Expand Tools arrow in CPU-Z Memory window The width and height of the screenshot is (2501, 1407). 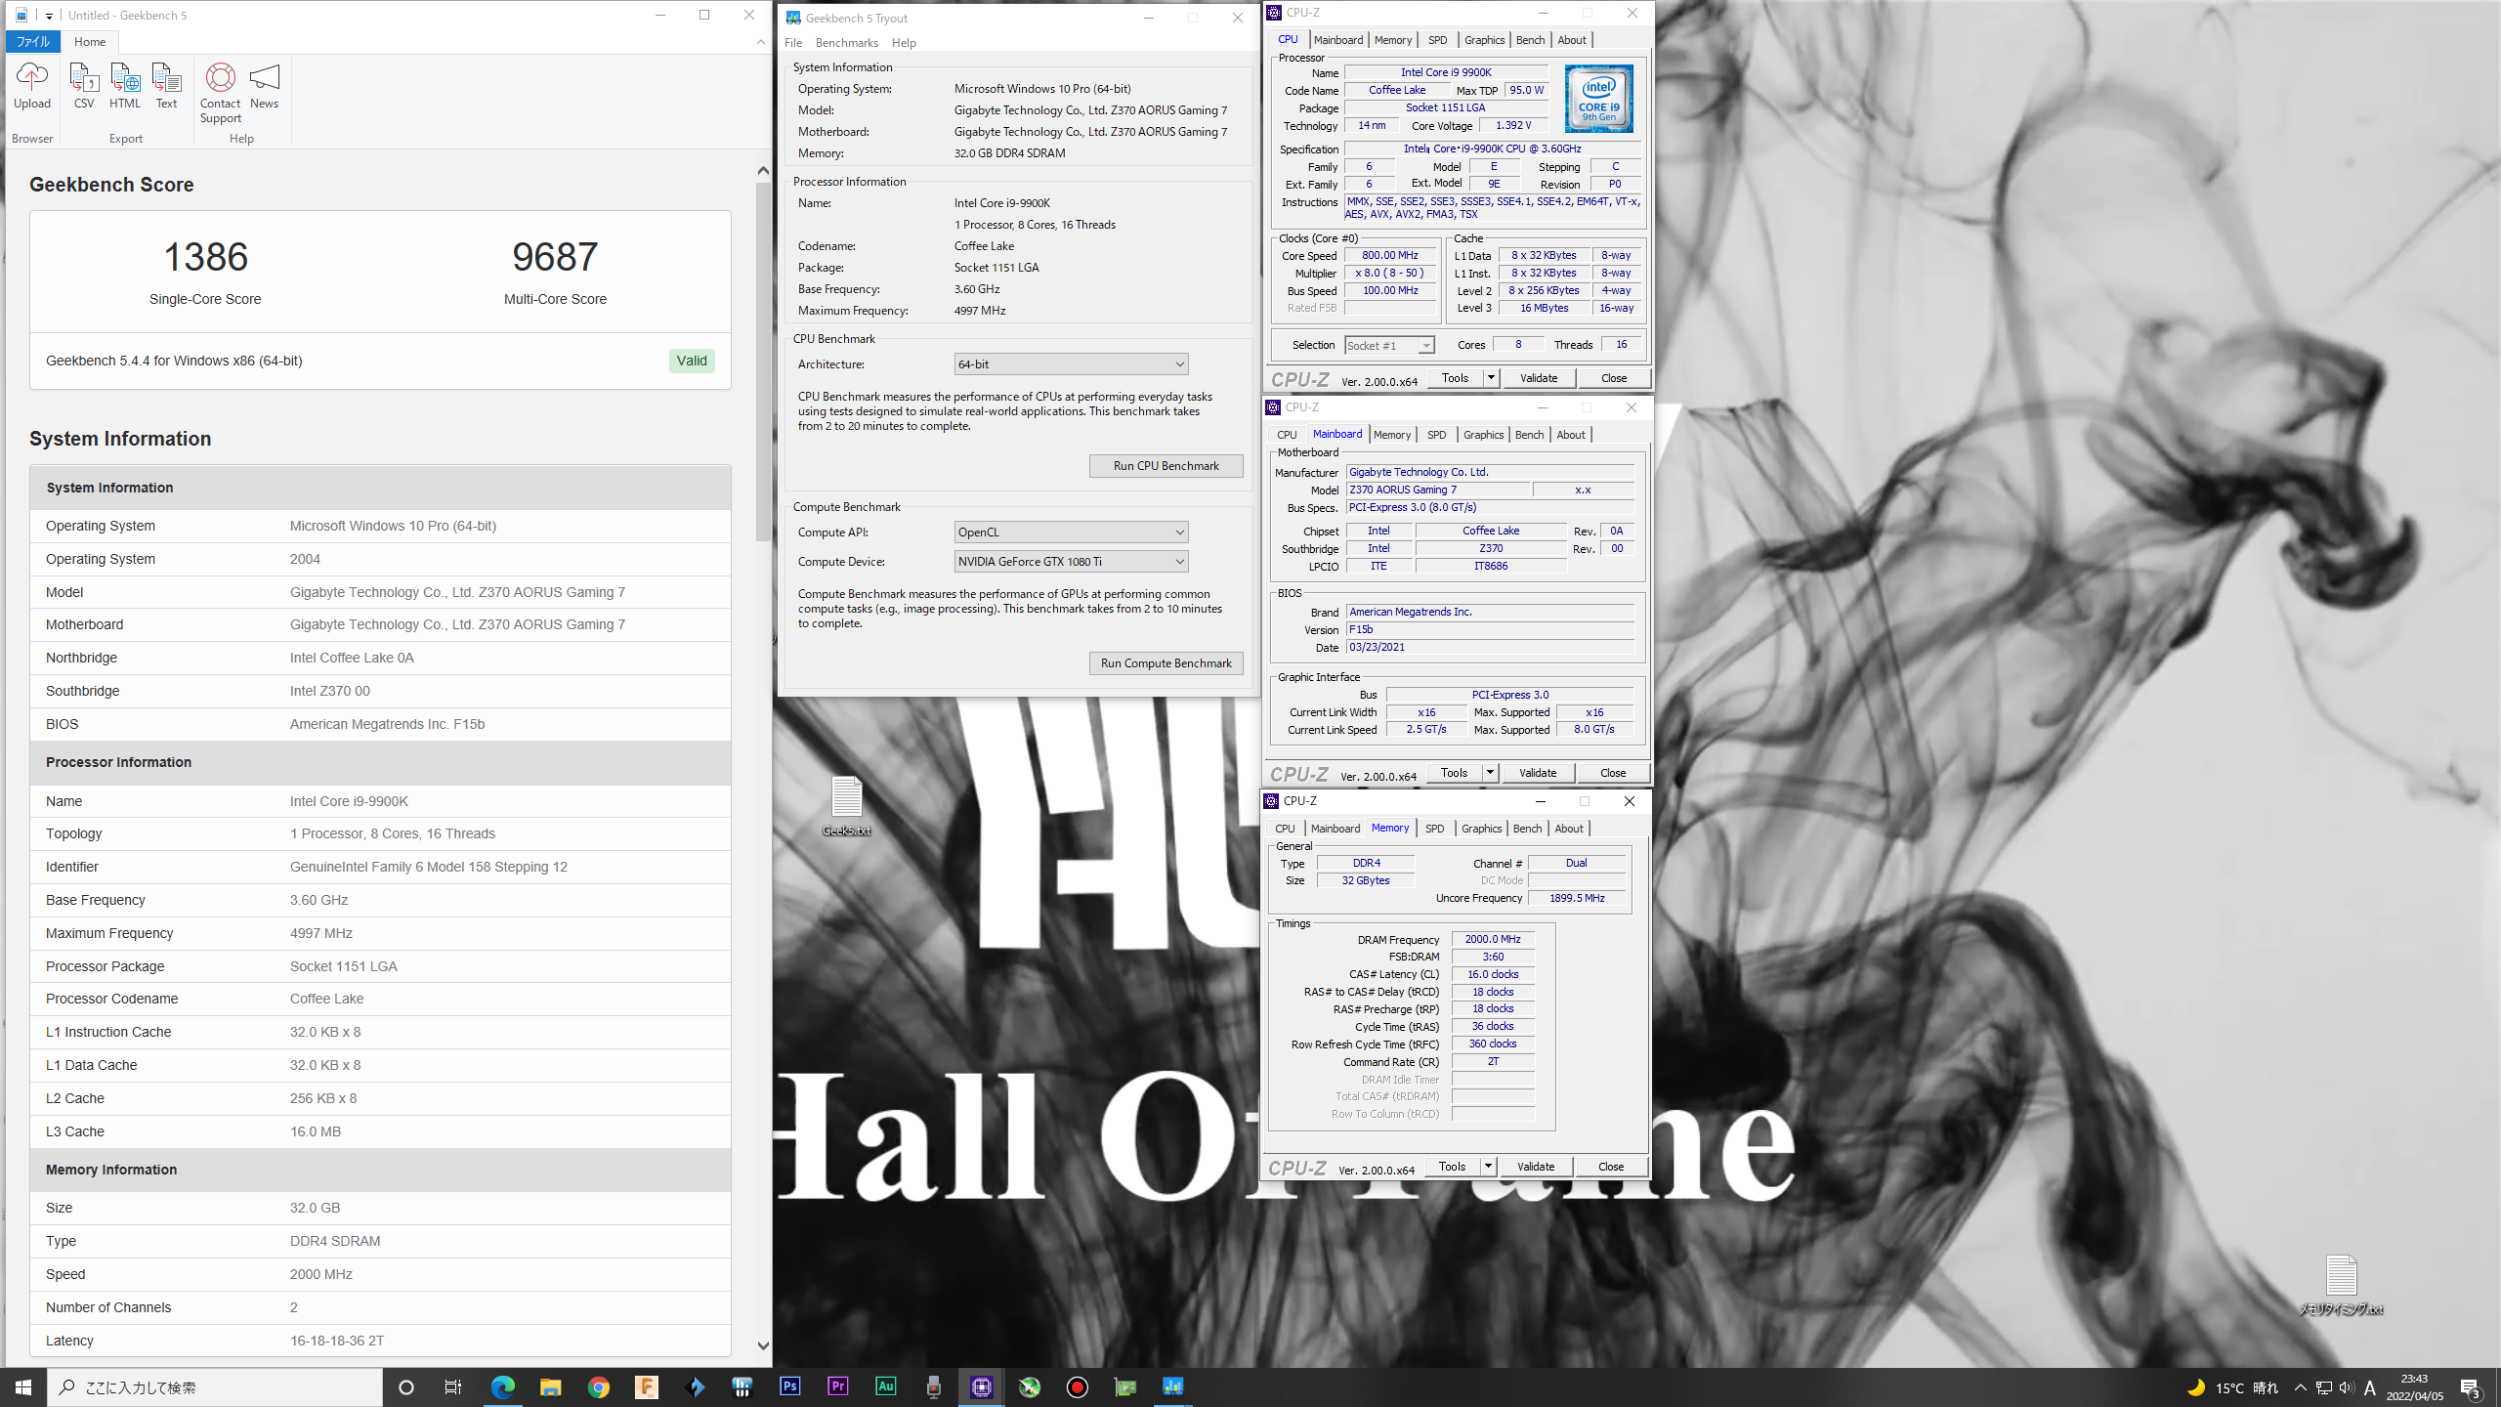pyautogui.click(x=1488, y=1167)
